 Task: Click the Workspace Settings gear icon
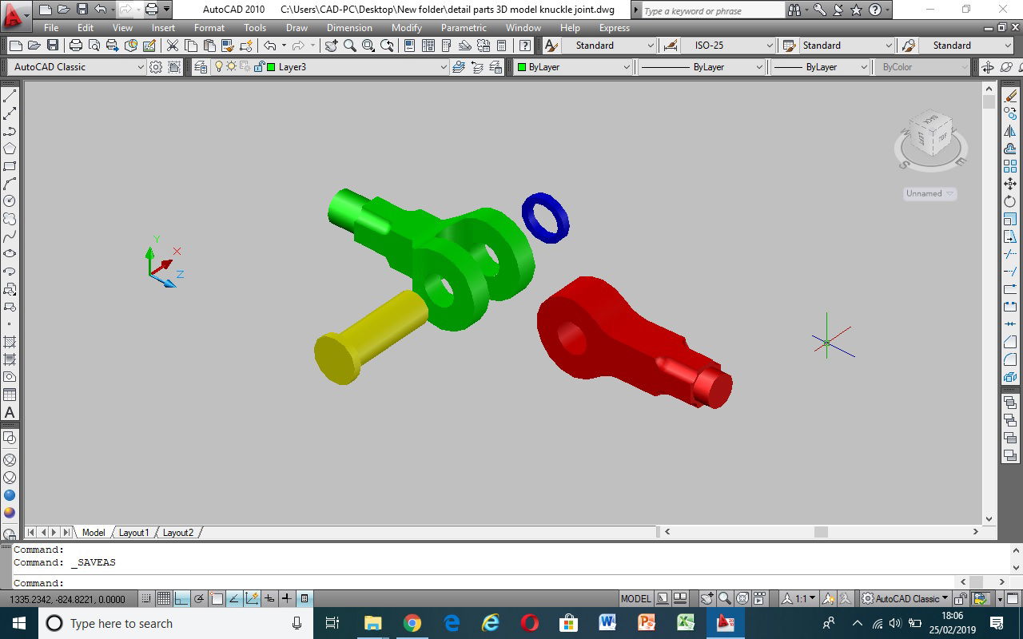[156, 67]
